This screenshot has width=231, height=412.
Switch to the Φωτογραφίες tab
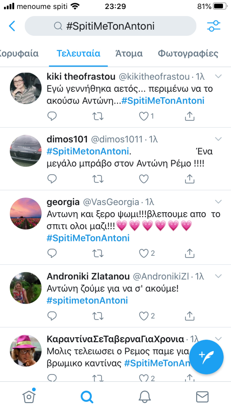(x=187, y=54)
